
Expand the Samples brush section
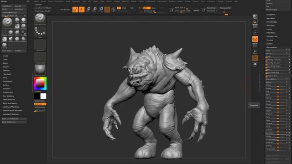tap(6, 67)
